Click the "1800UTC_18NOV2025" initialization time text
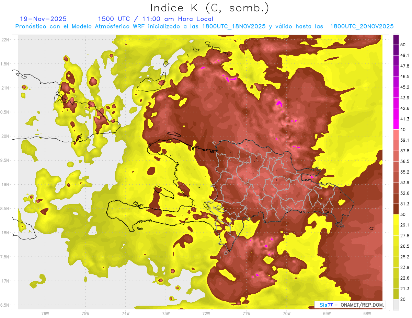The image size is (412, 318). pyautogui.click(x=234, y=26)
